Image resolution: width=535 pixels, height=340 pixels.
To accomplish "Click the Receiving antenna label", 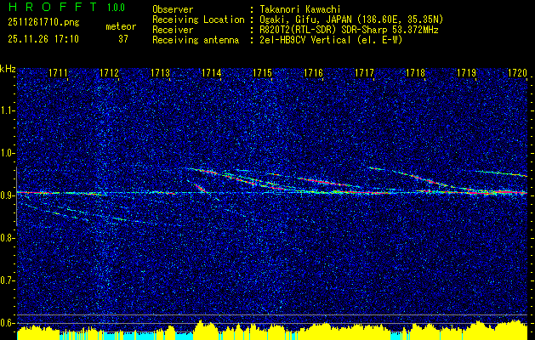I will [196, 40].
